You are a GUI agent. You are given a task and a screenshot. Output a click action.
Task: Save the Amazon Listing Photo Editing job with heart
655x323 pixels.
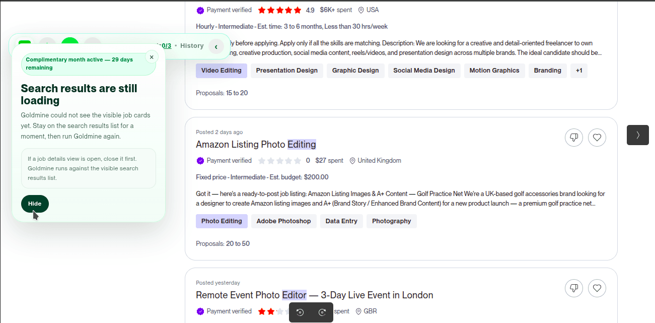point(597,137)
